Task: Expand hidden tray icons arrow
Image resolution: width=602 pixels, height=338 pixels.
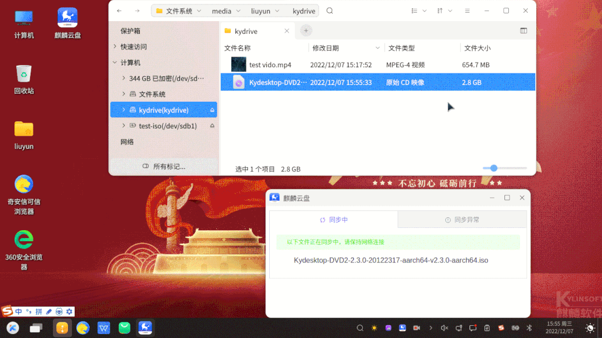Action: tap(430, 328)
